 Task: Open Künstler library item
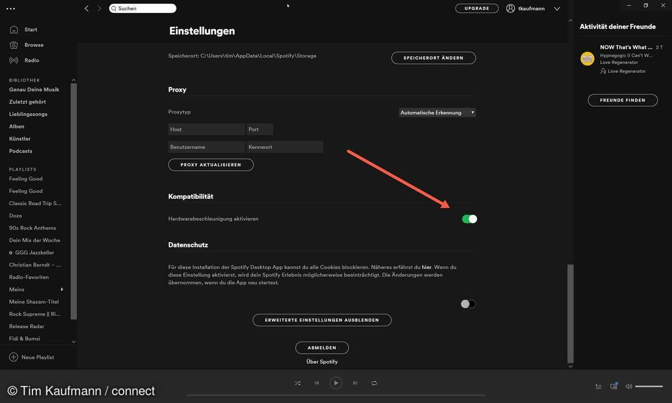point(20,139)
